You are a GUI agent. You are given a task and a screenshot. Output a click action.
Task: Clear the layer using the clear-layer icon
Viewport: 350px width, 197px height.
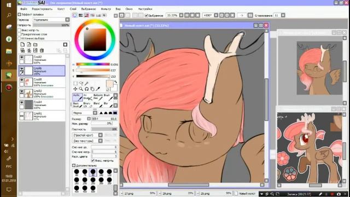35,50
